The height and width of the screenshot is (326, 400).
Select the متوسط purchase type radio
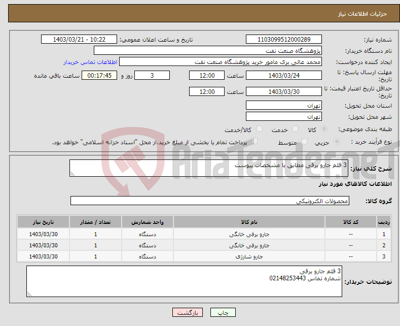[304, 142]
